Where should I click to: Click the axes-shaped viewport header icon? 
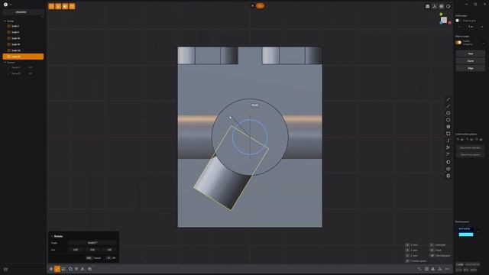[x=435, y=6]
